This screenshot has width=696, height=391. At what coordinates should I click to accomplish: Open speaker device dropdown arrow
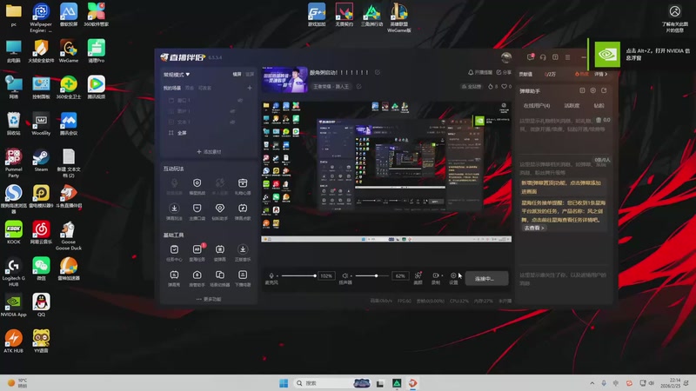[351, 275]
